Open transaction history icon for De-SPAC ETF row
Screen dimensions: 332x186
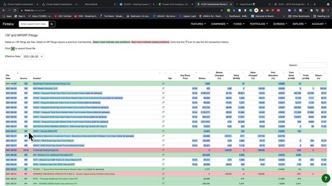point(163,131)
